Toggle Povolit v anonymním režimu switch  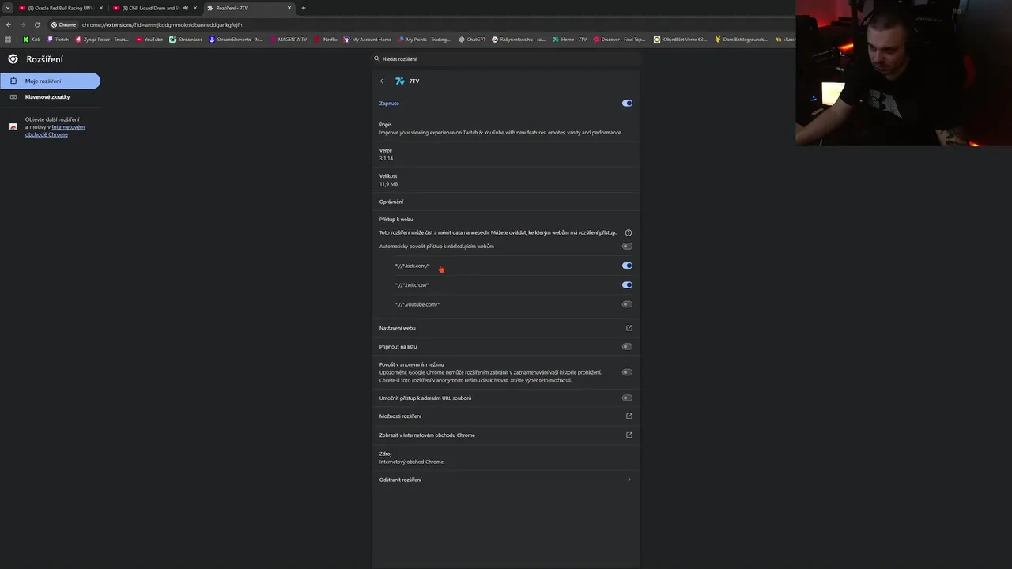(x=627, y=372)
